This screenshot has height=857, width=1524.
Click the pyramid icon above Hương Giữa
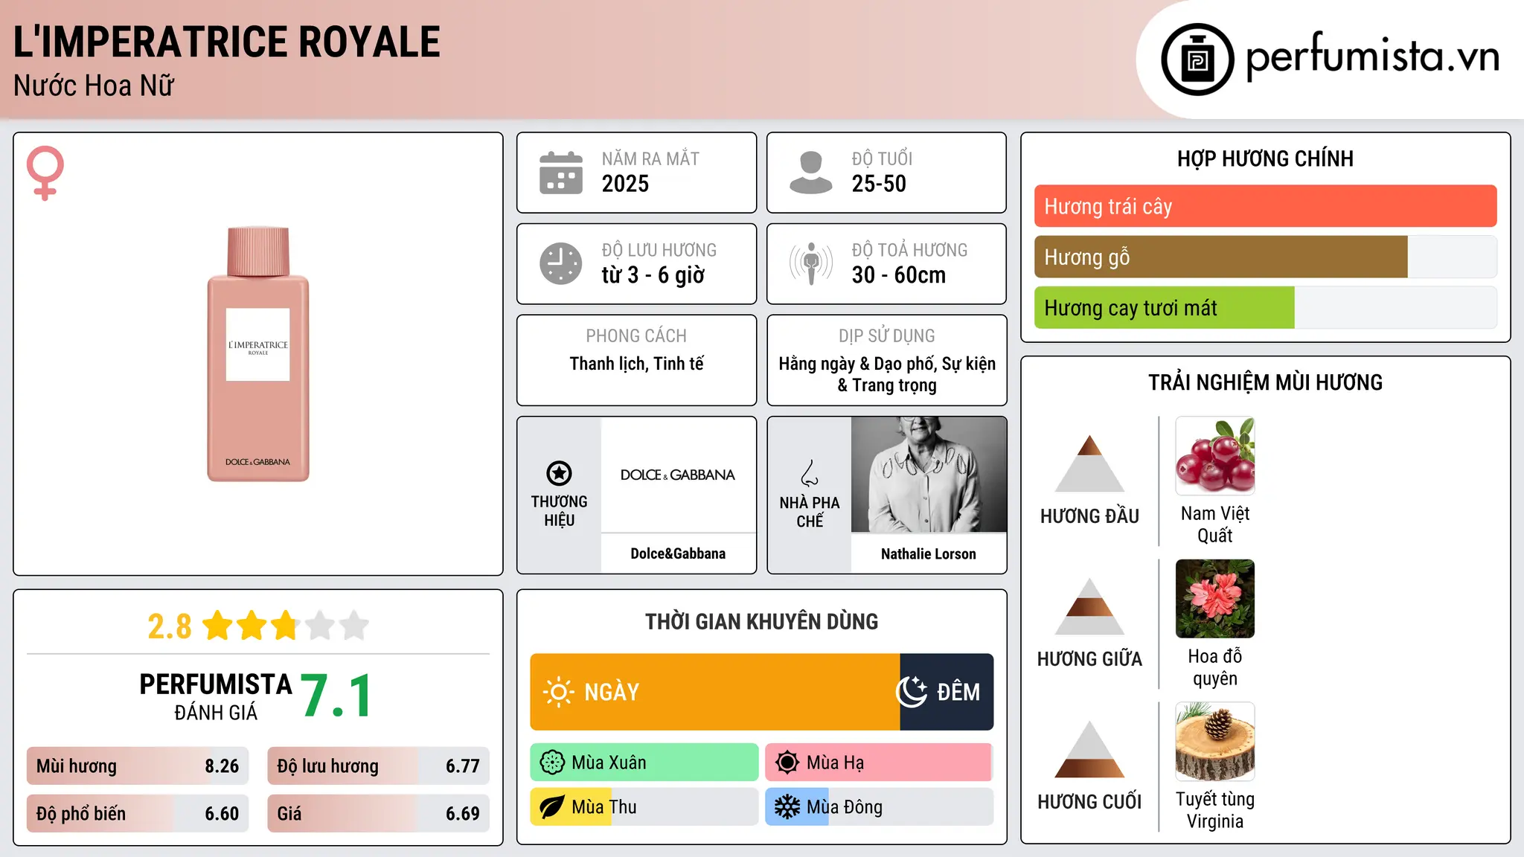tap(1089, 606)
